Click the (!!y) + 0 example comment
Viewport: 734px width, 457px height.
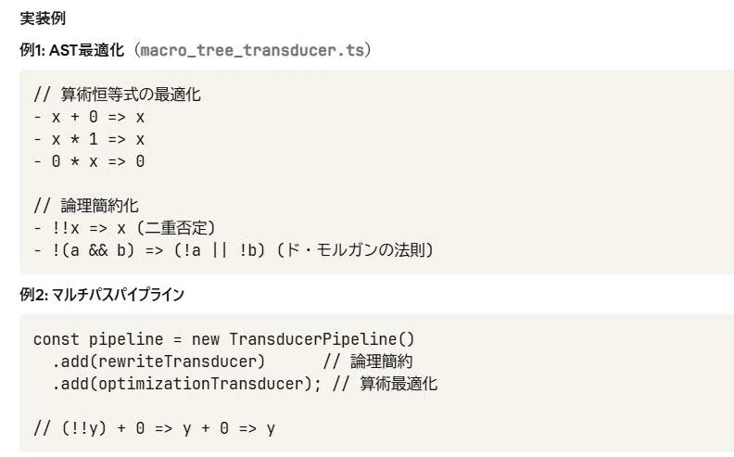pyautogui.click(x=155, y=428)
